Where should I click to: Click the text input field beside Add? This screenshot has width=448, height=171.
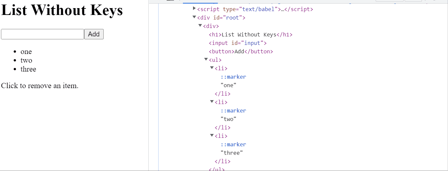(43, 34)
